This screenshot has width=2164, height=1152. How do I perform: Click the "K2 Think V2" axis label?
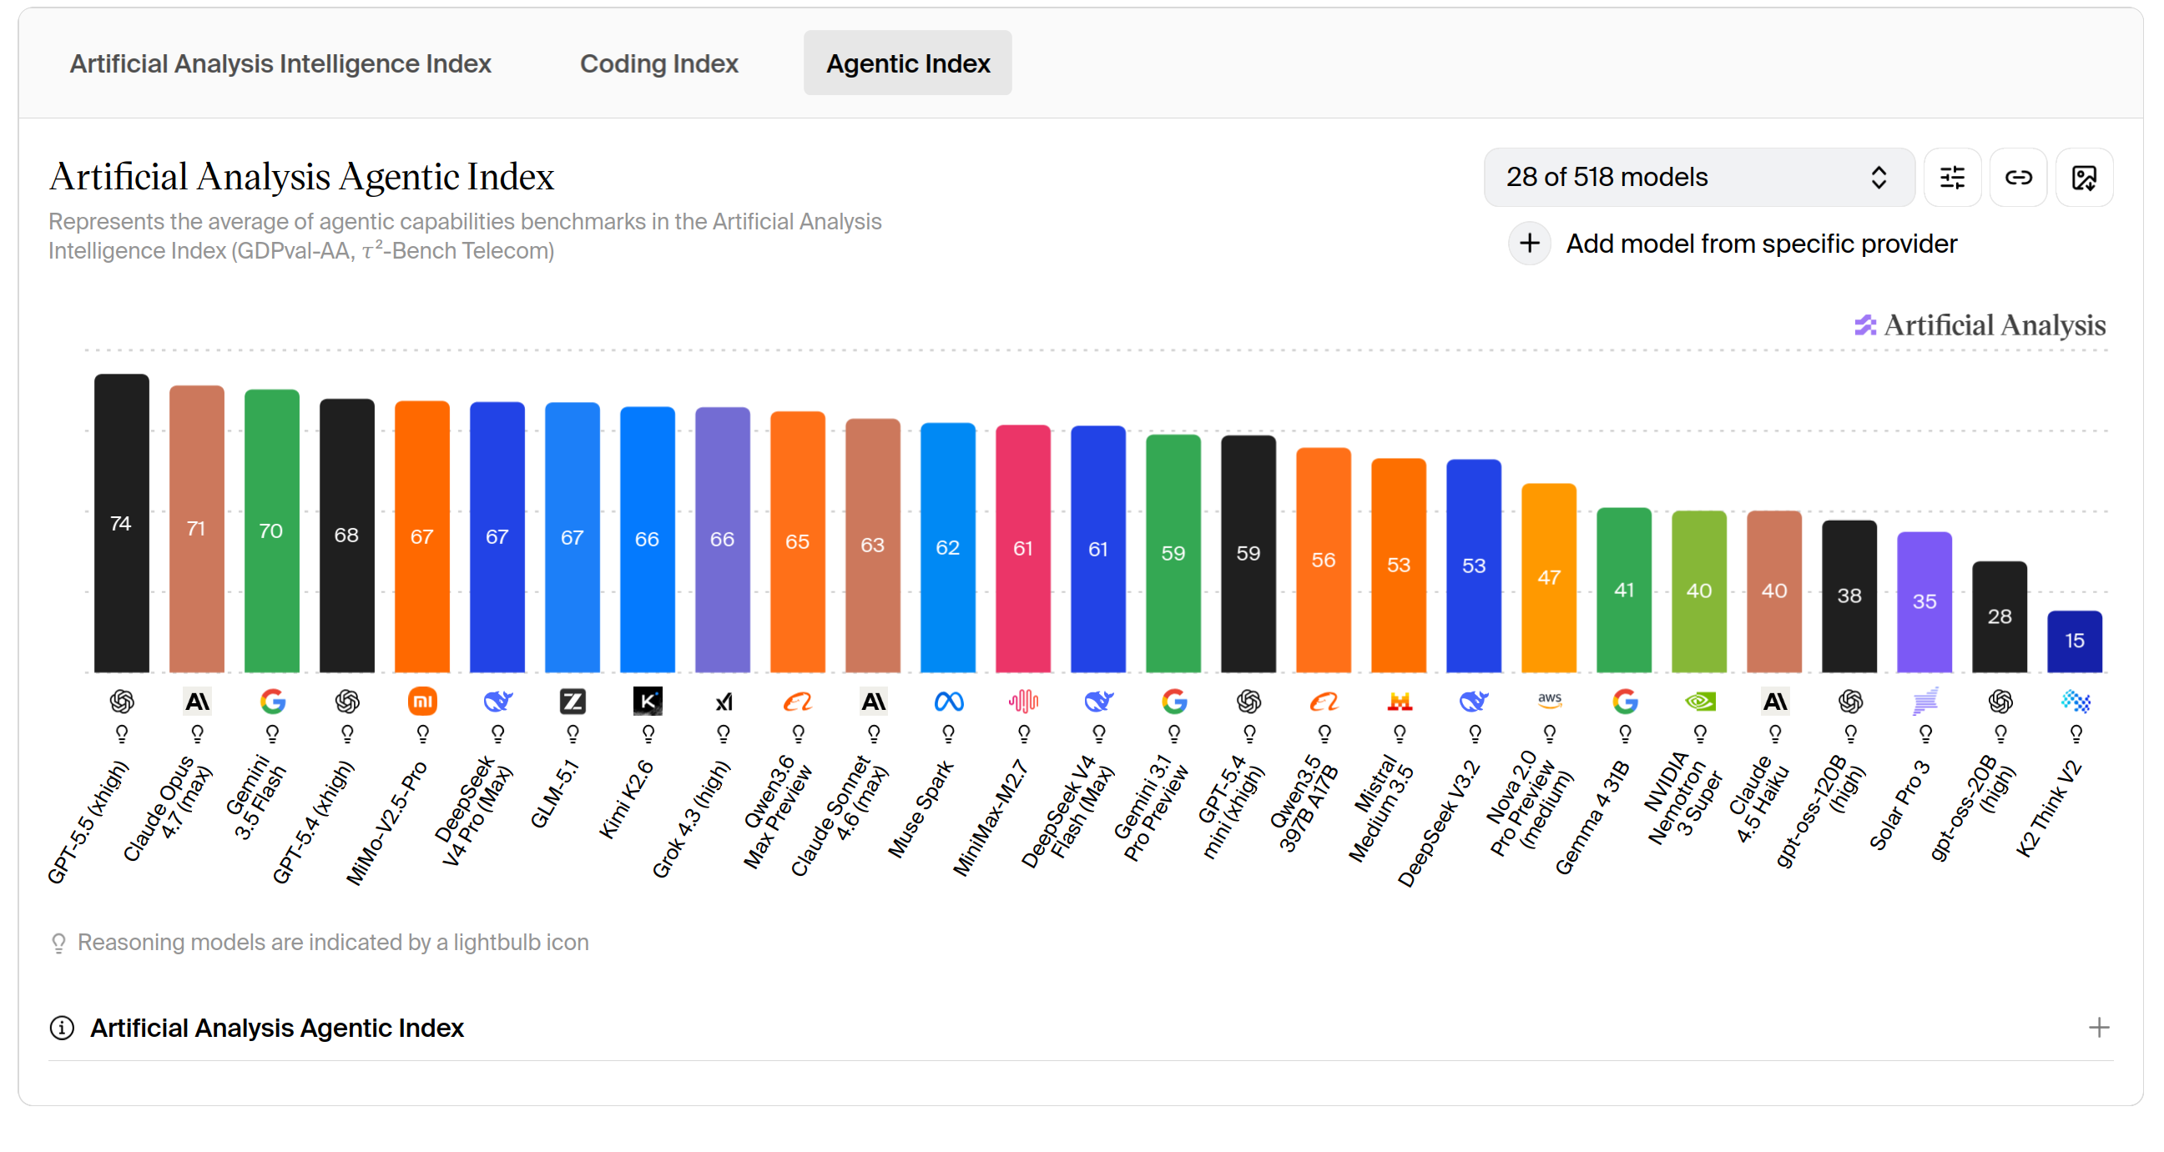2050,808
